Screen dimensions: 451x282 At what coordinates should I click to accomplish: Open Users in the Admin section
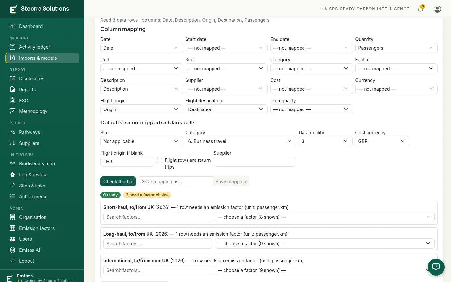tap(25, 239)
